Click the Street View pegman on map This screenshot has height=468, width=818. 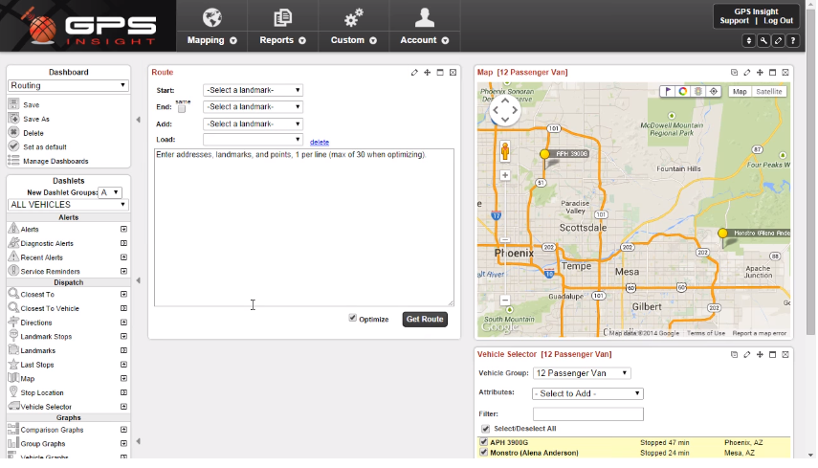pos(505,151)
